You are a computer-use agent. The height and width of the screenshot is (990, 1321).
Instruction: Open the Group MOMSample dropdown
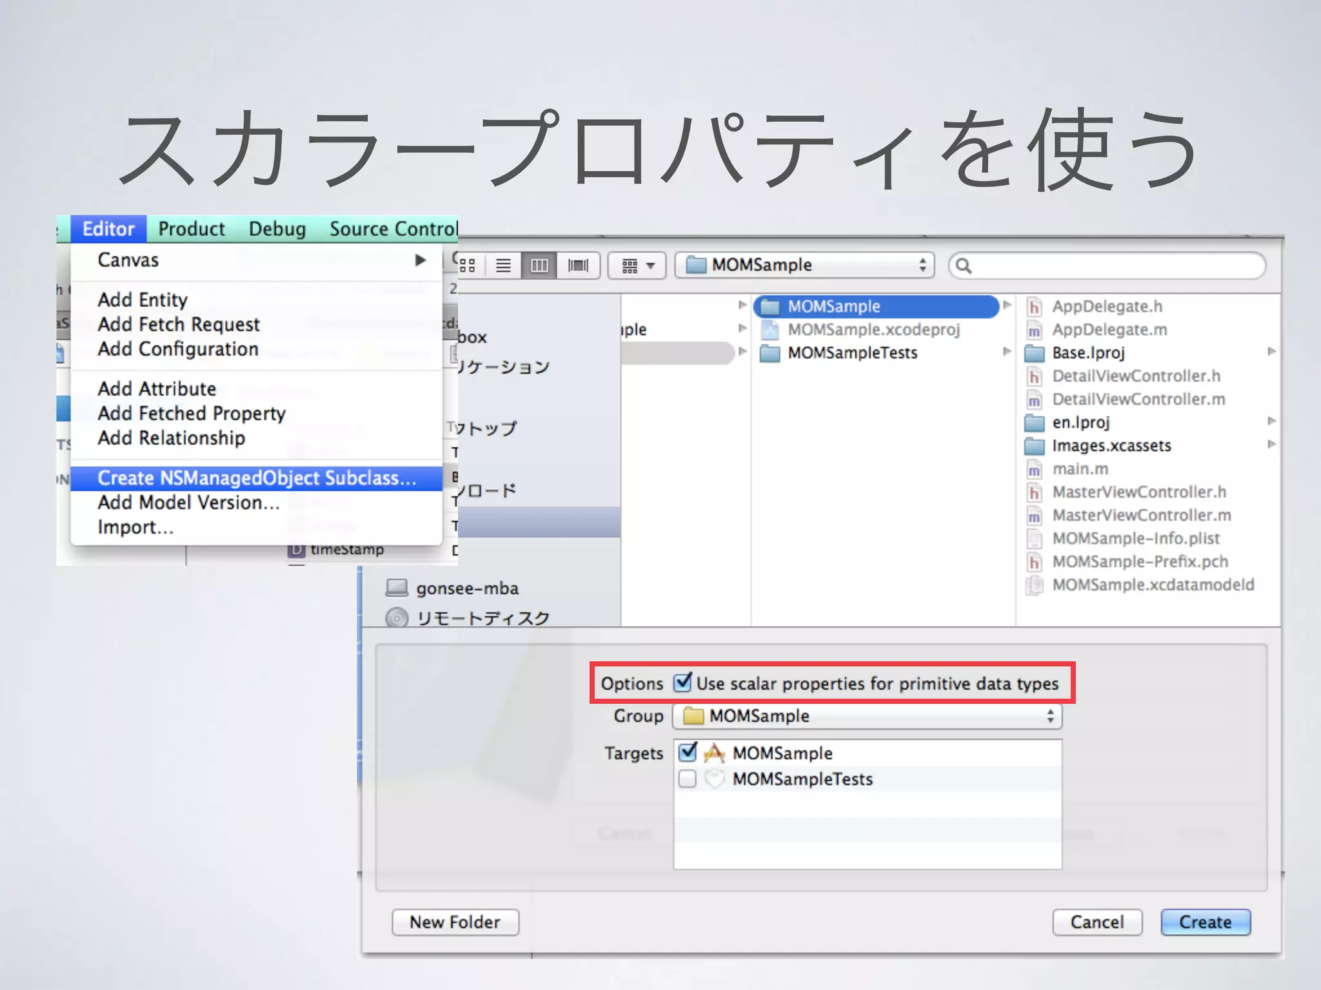pyautogui.click(x=867, y=716)
